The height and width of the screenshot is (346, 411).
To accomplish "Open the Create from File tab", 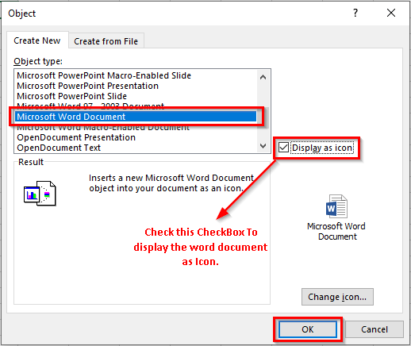I will (x=106, y=41).
